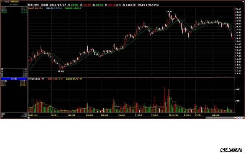Click the SMA20 28.82 label above the chart
The height and width of the screenshot is (153, 245).
coord(73,8)
